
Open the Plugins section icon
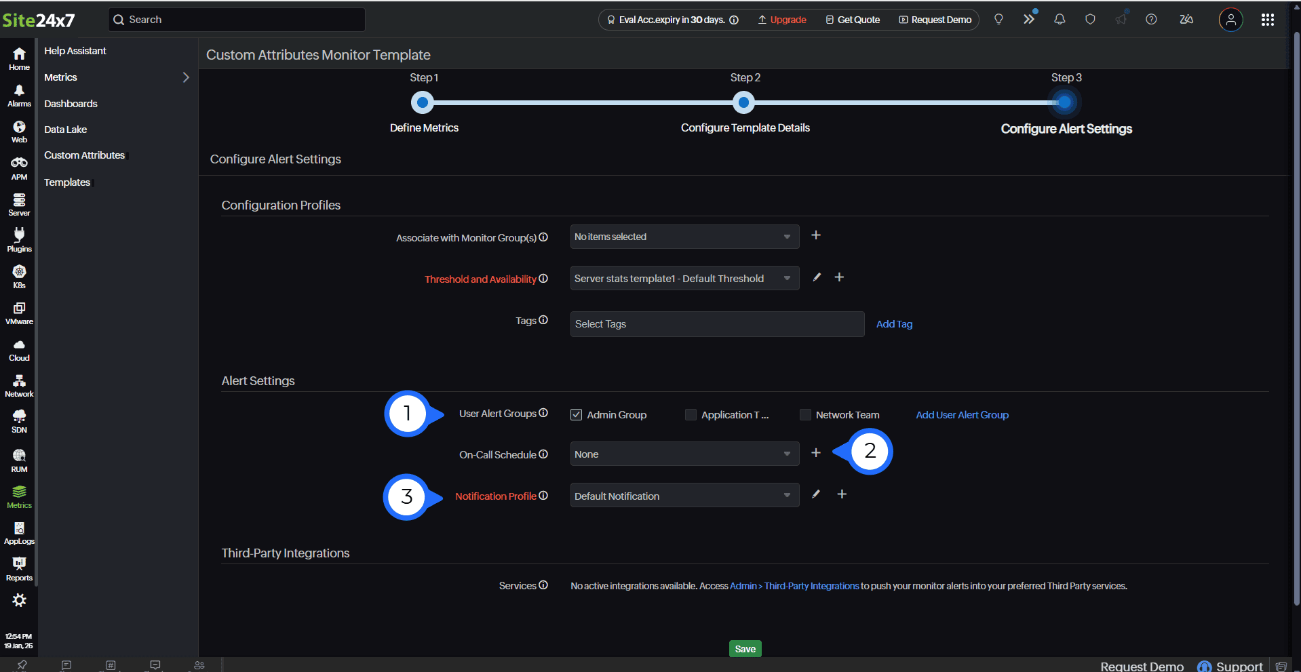19,240
